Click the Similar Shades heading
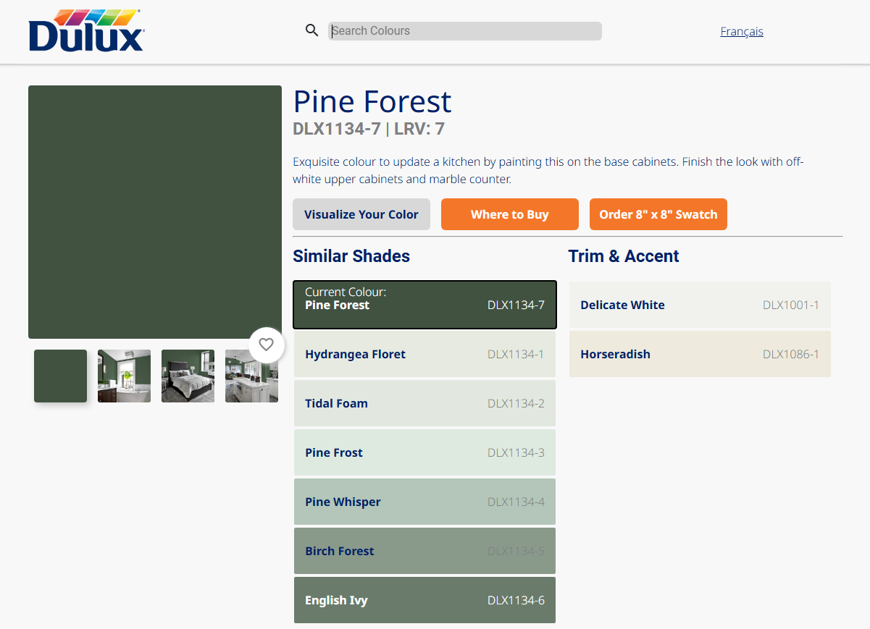The width and height of the screenshot is (870, 629). (x=351, y=256)
